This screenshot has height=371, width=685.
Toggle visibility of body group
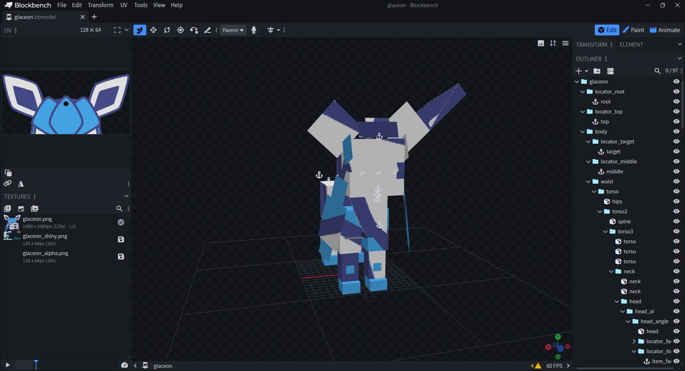[x=676, y=131]
